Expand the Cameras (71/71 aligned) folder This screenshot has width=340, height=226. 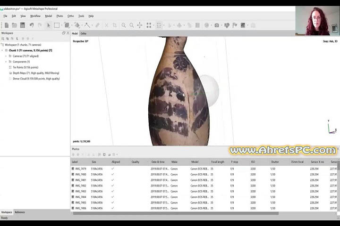pos(6,56)
